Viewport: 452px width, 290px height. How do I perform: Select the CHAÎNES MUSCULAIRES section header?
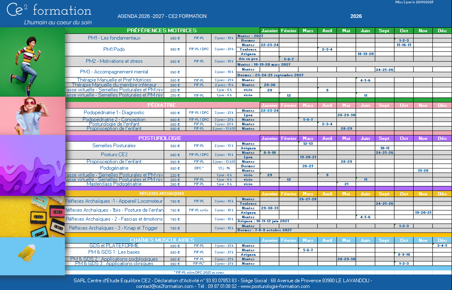[162, 240]
